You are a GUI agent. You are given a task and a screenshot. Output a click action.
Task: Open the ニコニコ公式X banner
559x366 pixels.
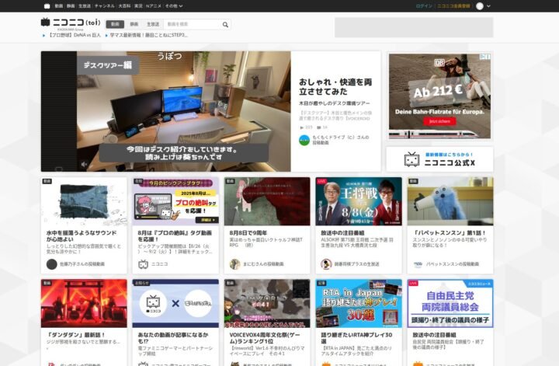tap(439, 159)
